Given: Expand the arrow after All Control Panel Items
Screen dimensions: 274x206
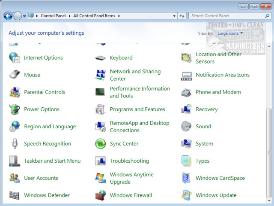Looking at the screenshot, I should 119,16.
